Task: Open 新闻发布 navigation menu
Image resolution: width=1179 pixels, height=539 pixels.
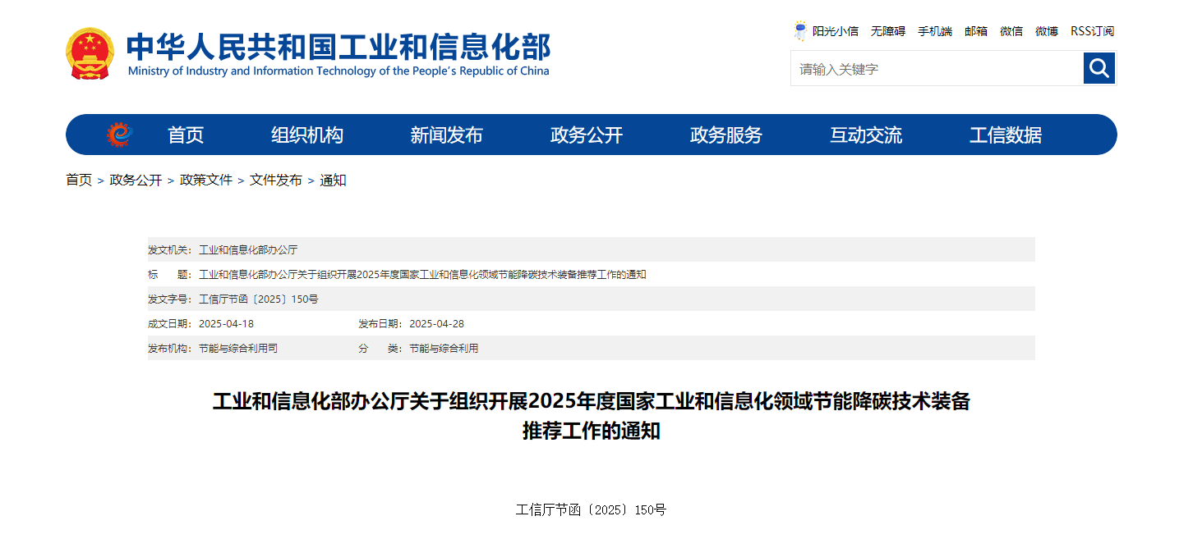Action: 447,135
